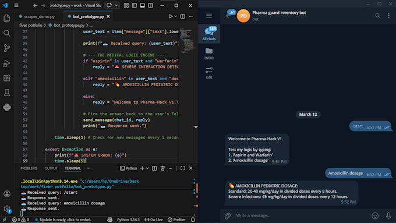
Task: Open Telegram chat options menu
Action: tap(388, 16)
